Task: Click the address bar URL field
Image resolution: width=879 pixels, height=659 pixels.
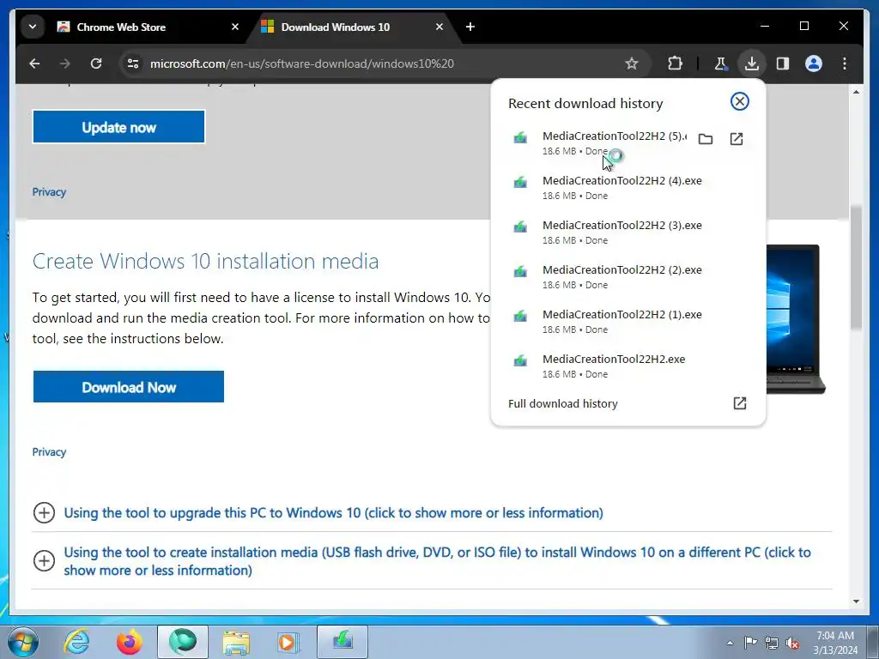Action: [384, 63]
